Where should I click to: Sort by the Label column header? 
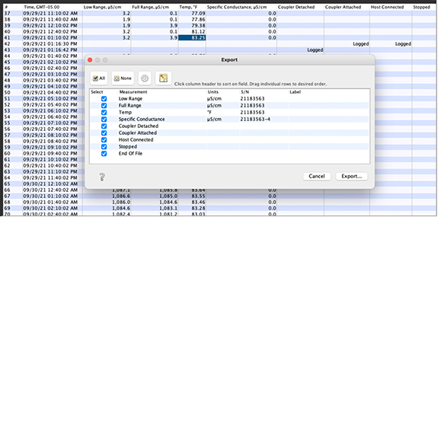pyautogui.click(x=296, y=92)
